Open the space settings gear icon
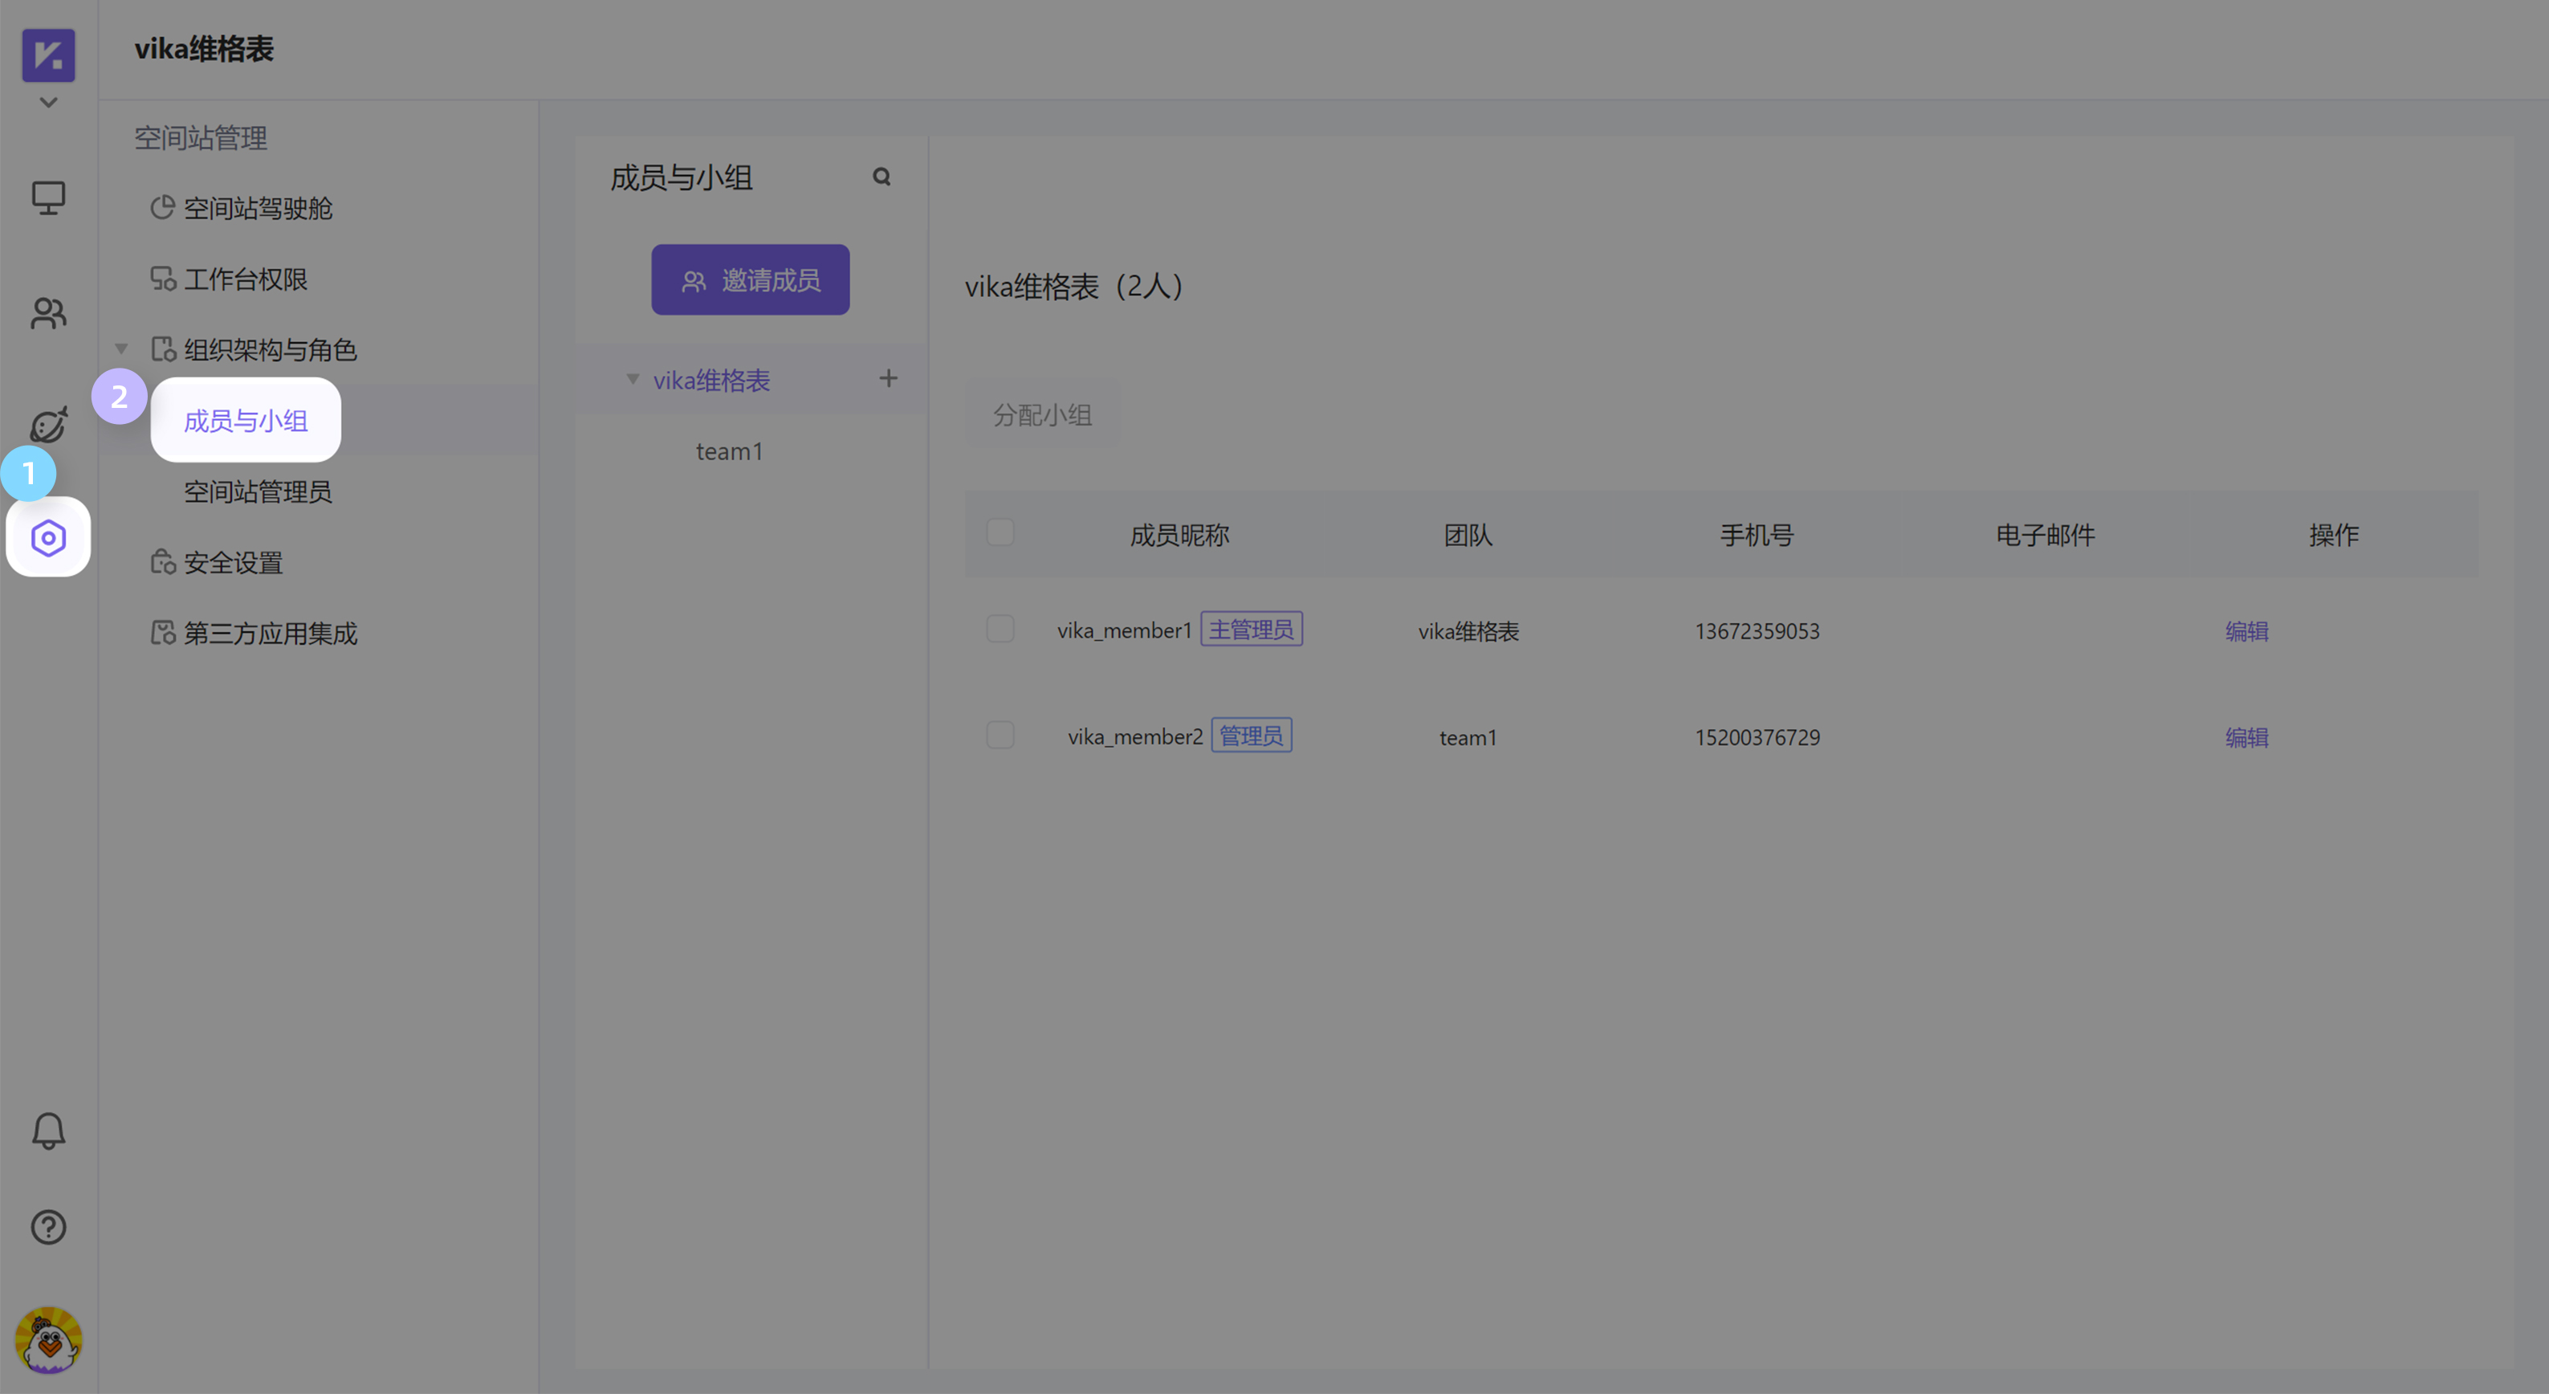The image size is (2549, 1394). 47,537
